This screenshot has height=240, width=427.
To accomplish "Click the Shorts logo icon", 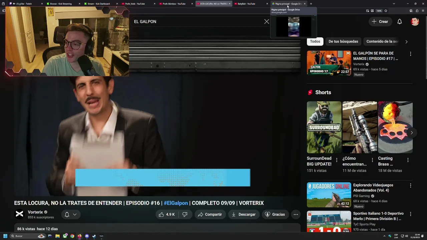I will click(x=310, y=92).
